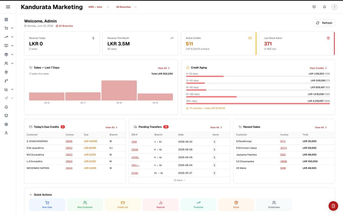
Task: Open Credit List quick action
Action: coord(123,205)
